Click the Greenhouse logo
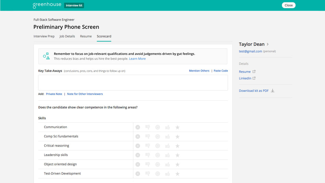The image size is (325, 183). point(47,5)
